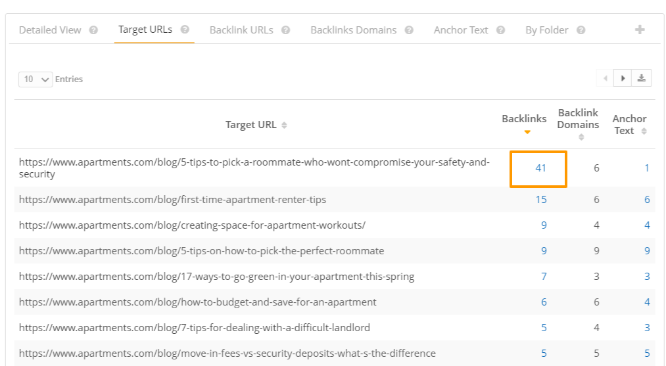Open anchor text count 4 for apartment-workouts URL
Screen dimensions: 666x366
(x=647, y=225)
